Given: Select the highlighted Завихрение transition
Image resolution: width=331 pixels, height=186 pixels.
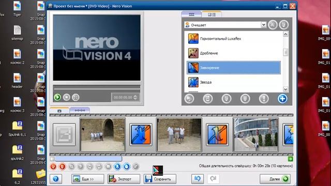Looking at the screenshot, I should click(x=233, y=68).
